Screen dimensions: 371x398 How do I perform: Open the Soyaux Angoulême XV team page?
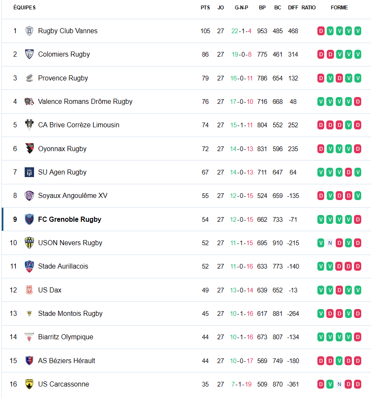pos(73,195)
